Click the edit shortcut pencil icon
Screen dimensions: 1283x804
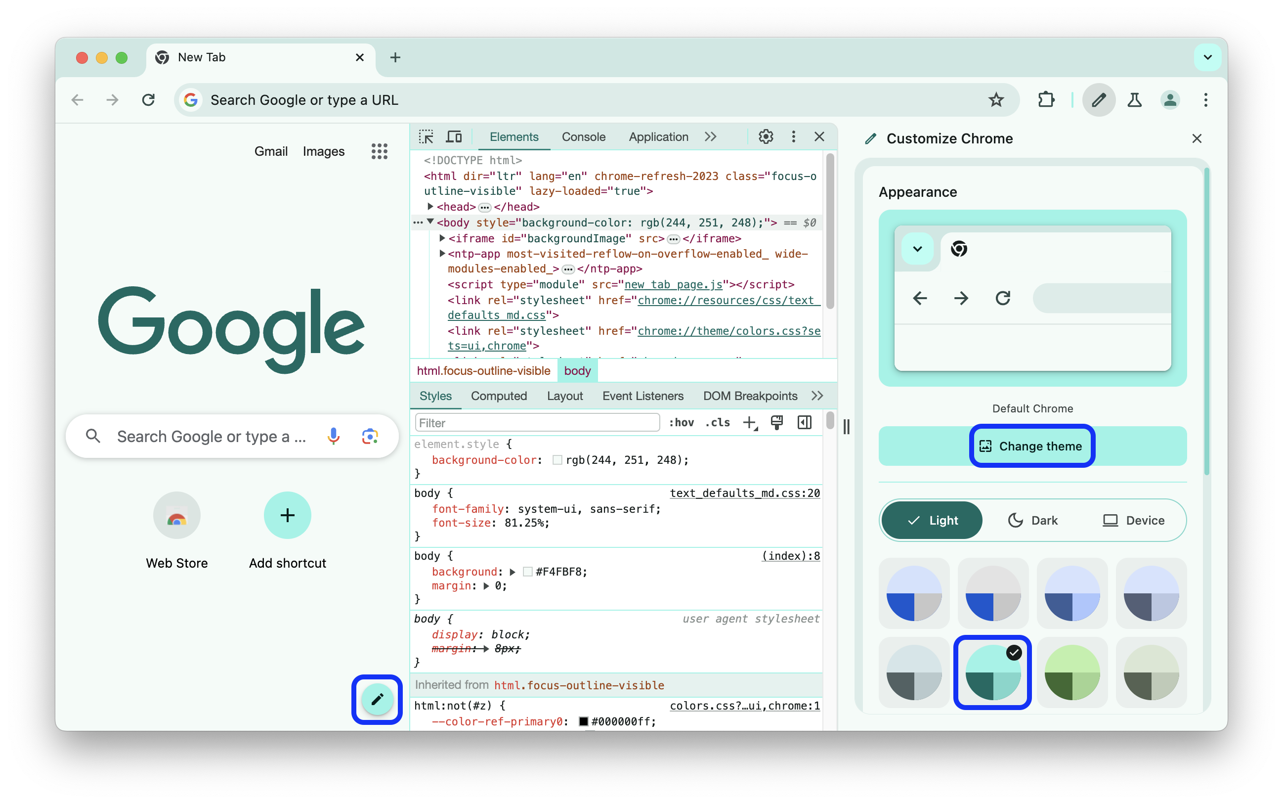coord(376,699)
